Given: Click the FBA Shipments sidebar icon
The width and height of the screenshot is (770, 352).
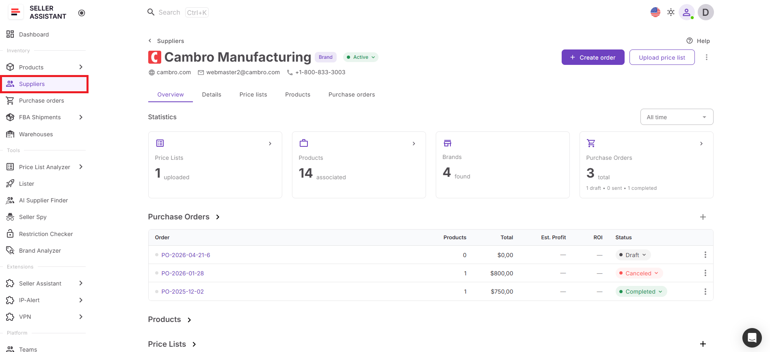Looking at the screenshot, I should tap(10, 117).
